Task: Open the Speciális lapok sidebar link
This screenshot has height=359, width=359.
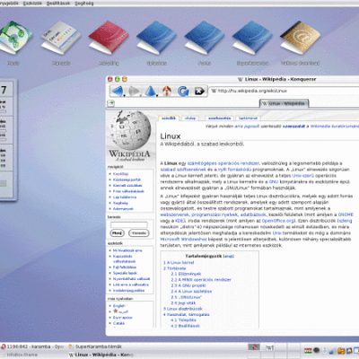Action: pos(125,273)
